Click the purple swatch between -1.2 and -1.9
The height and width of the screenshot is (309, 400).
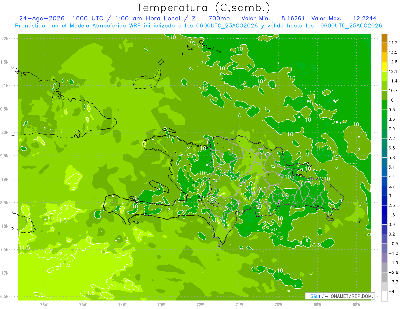tap(384, 258)
